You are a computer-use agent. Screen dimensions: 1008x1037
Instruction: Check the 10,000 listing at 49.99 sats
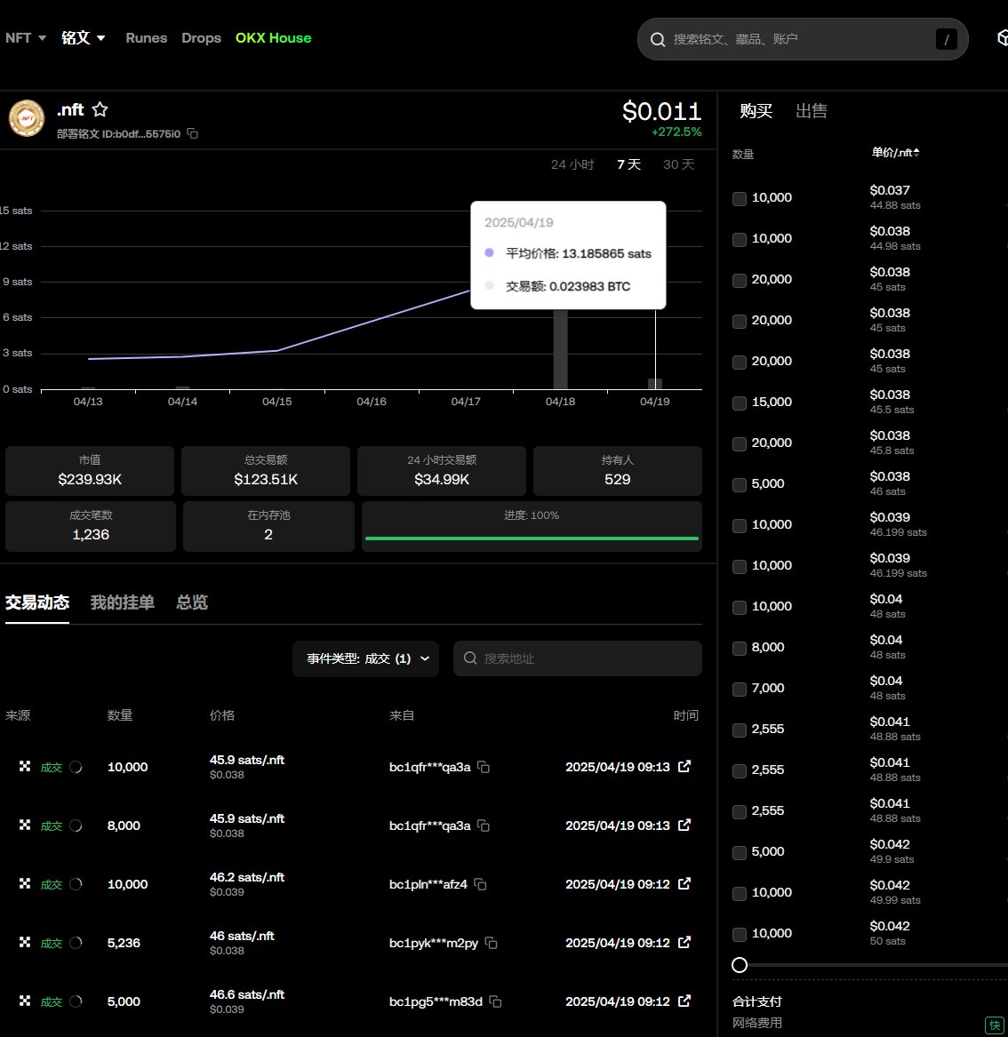740,893
